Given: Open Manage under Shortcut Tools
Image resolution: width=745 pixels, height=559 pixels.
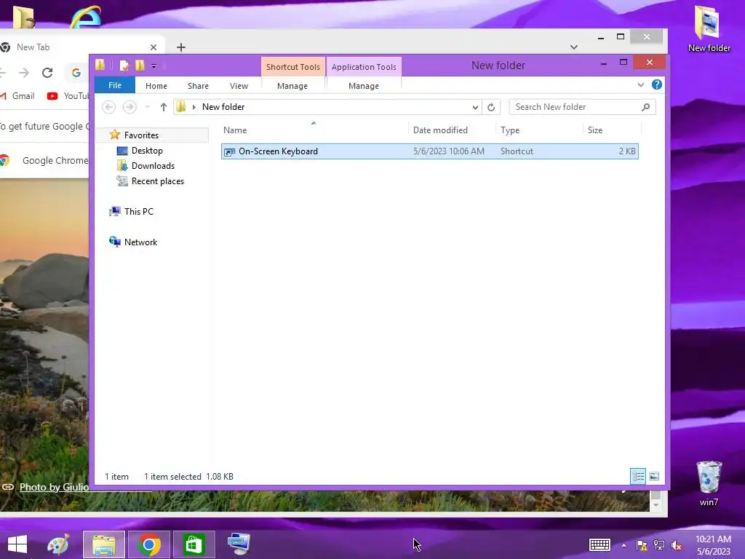Looking at the screenshot, I should pyautogui.click(x=292, y=86).
